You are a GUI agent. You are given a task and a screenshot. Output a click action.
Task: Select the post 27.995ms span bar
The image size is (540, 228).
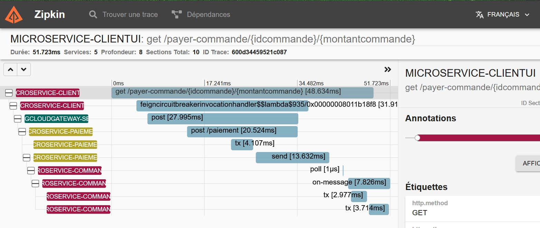tap(223, 118)
